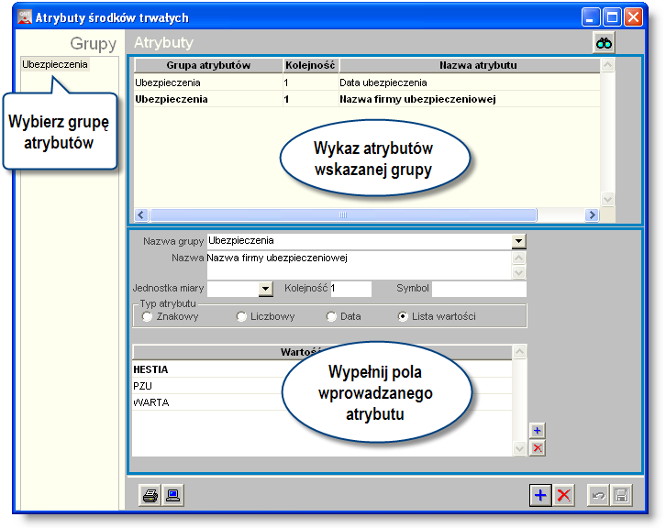
Task: Click the printer icon in bottom toolbar
Action: (150, 495)
